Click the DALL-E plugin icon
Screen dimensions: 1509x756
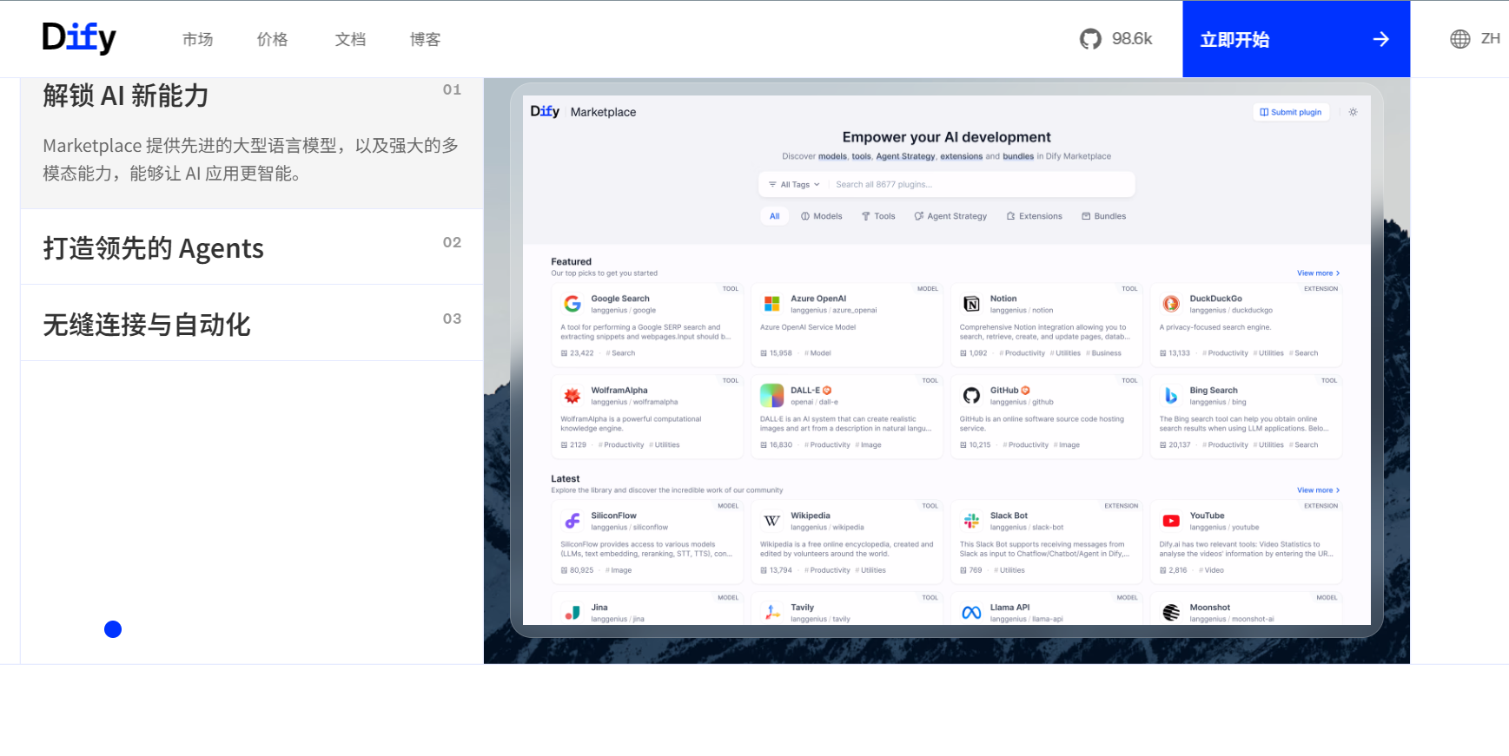pyautogui.click(x=771, y=396)
